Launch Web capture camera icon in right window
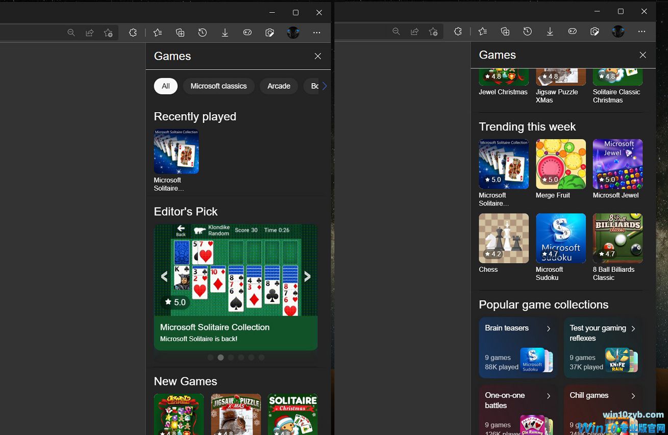668x435 pixels. click(595, 32)
